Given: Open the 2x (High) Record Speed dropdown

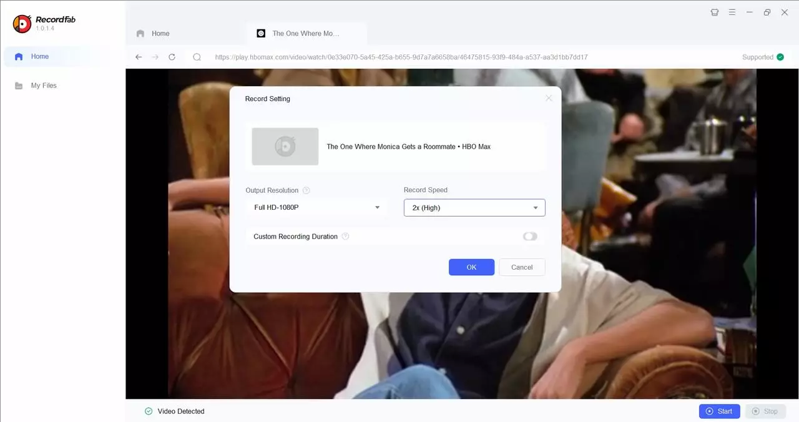Looking at the screenshot, I should click(474, 208).
